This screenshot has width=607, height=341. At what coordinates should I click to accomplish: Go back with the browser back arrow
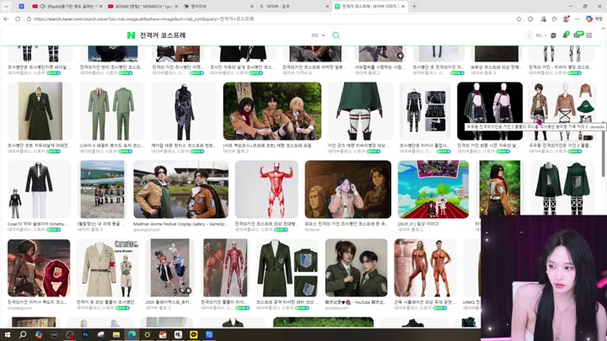6,19
